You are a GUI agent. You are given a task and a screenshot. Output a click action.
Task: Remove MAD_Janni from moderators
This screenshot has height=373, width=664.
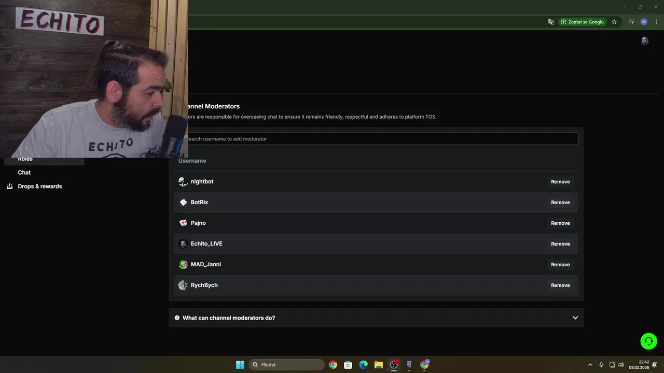pyautogui.click(x=560, y=265)
